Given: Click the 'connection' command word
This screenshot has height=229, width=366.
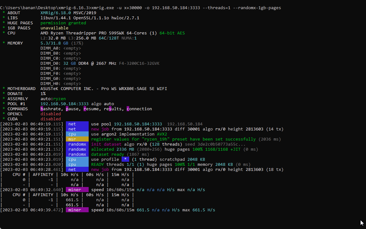Looking at the screenshot, I should click(139, 109).
